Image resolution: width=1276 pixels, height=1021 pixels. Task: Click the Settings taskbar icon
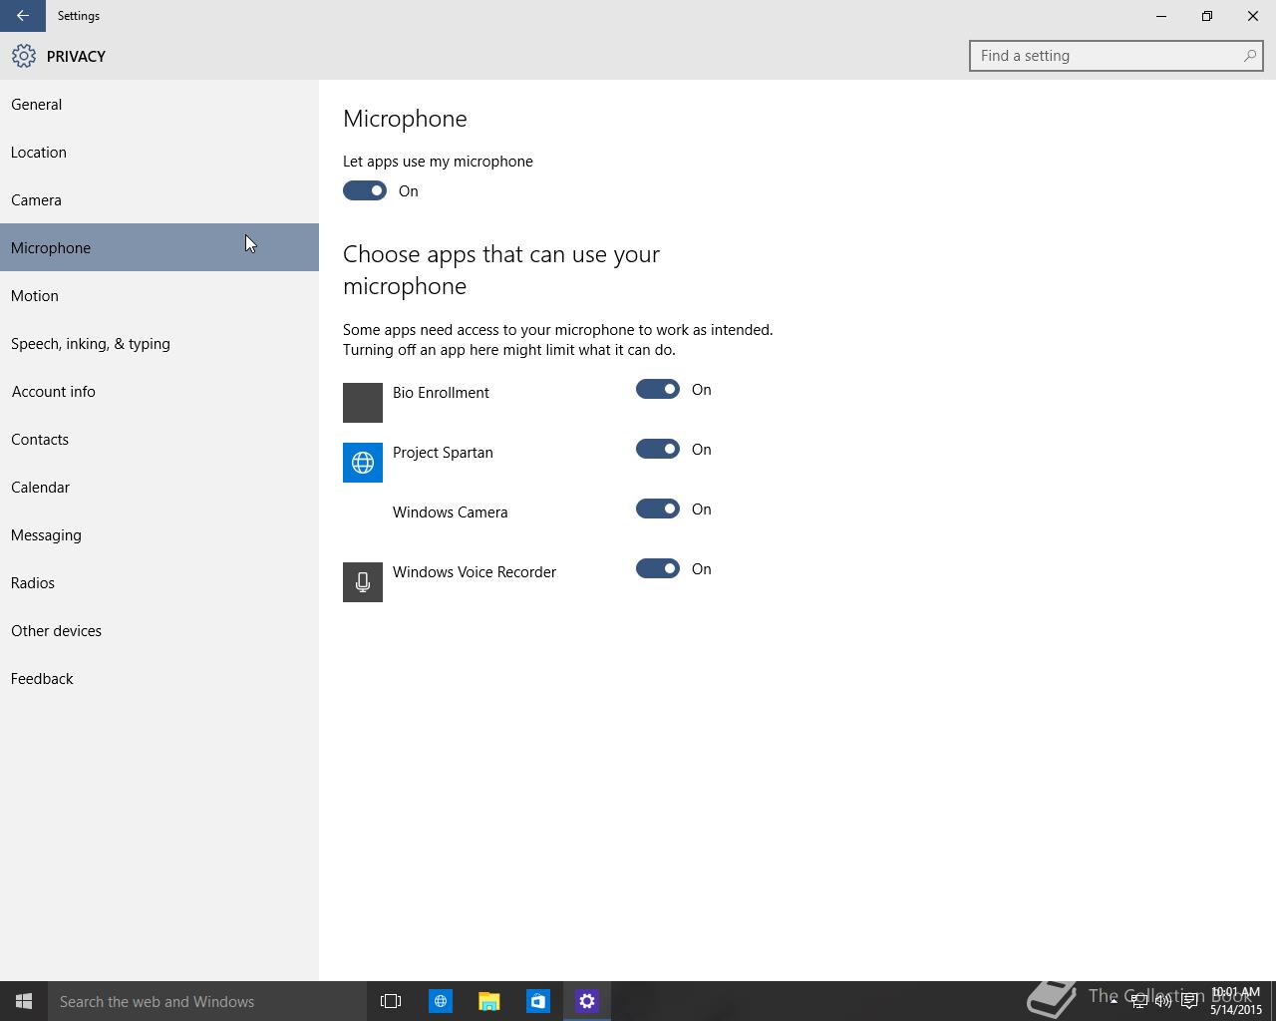point(587,1001)
